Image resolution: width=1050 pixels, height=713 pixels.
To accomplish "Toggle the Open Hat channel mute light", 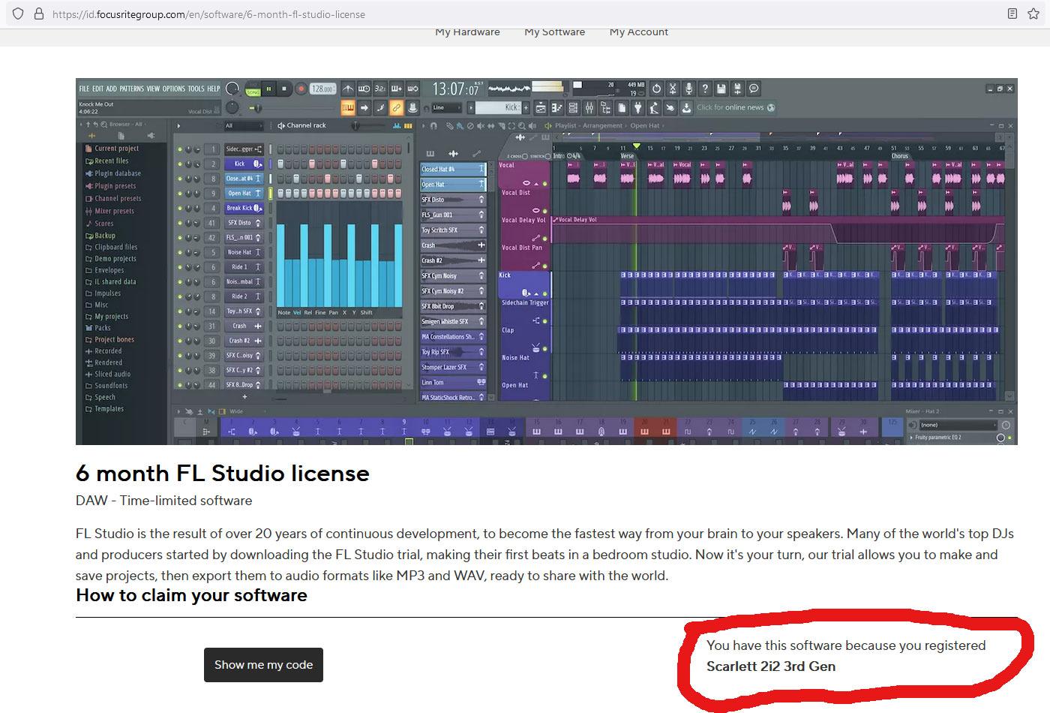I will [x=180, y=194].
